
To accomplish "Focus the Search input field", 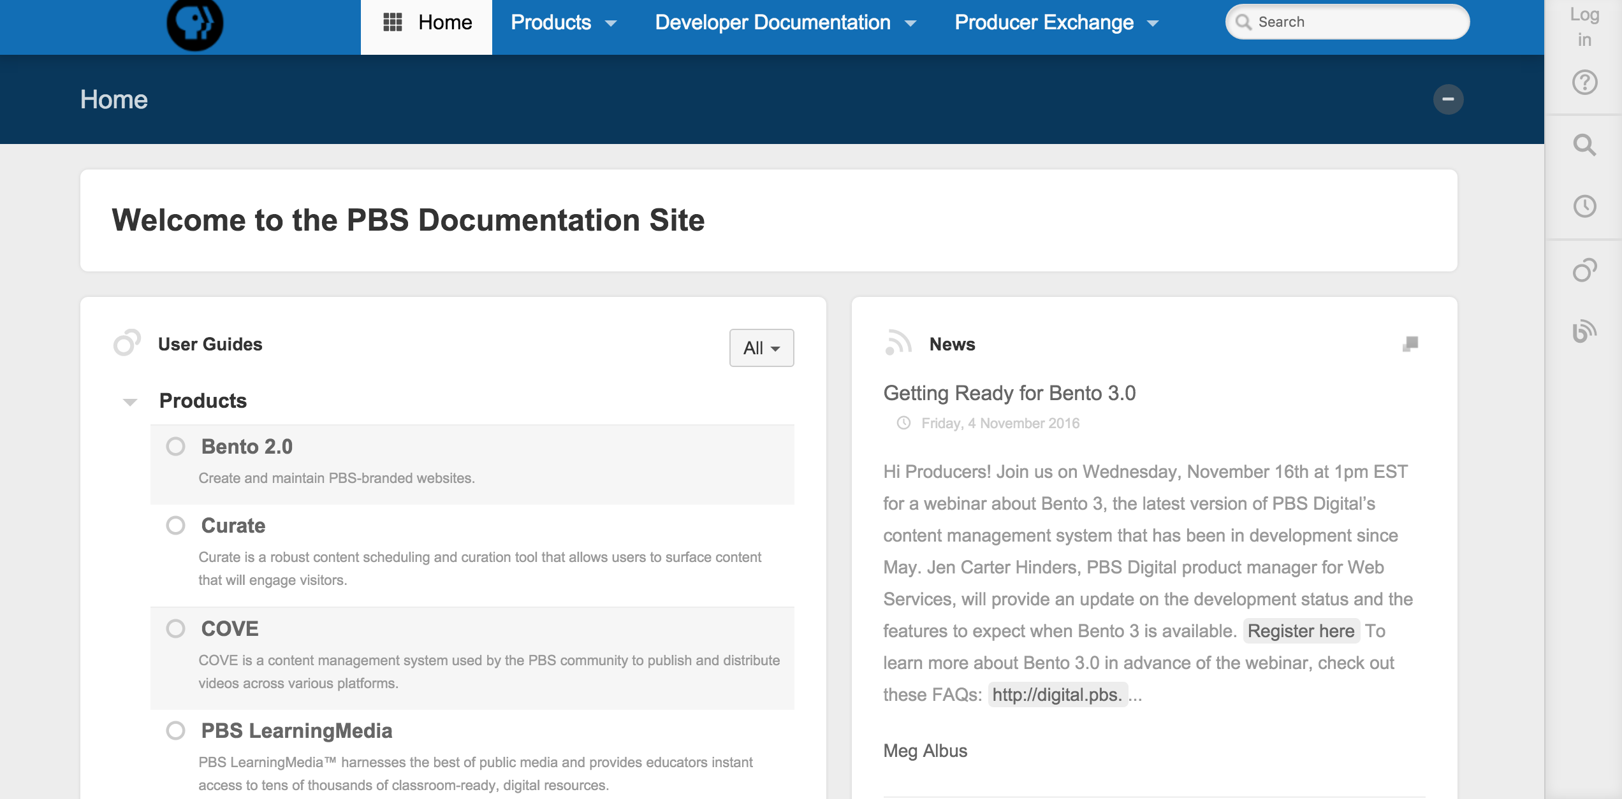I will click(1347, 22).
